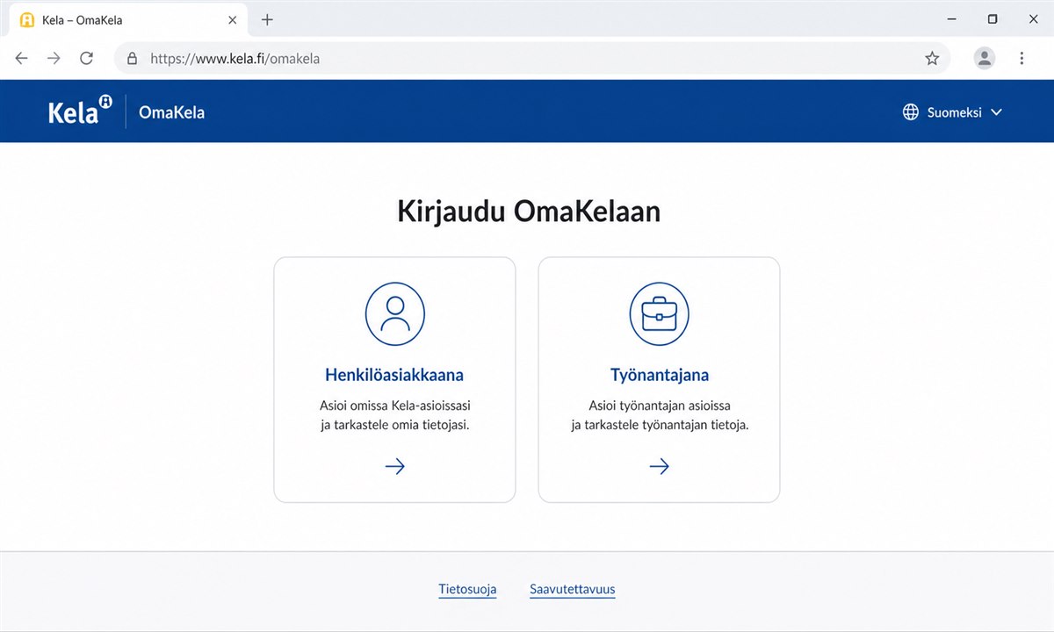Image resolution: width=1054 pixels, height=632 pixels.
Task: Open a new tab with the plus button
Action: [x=268, y=19]
